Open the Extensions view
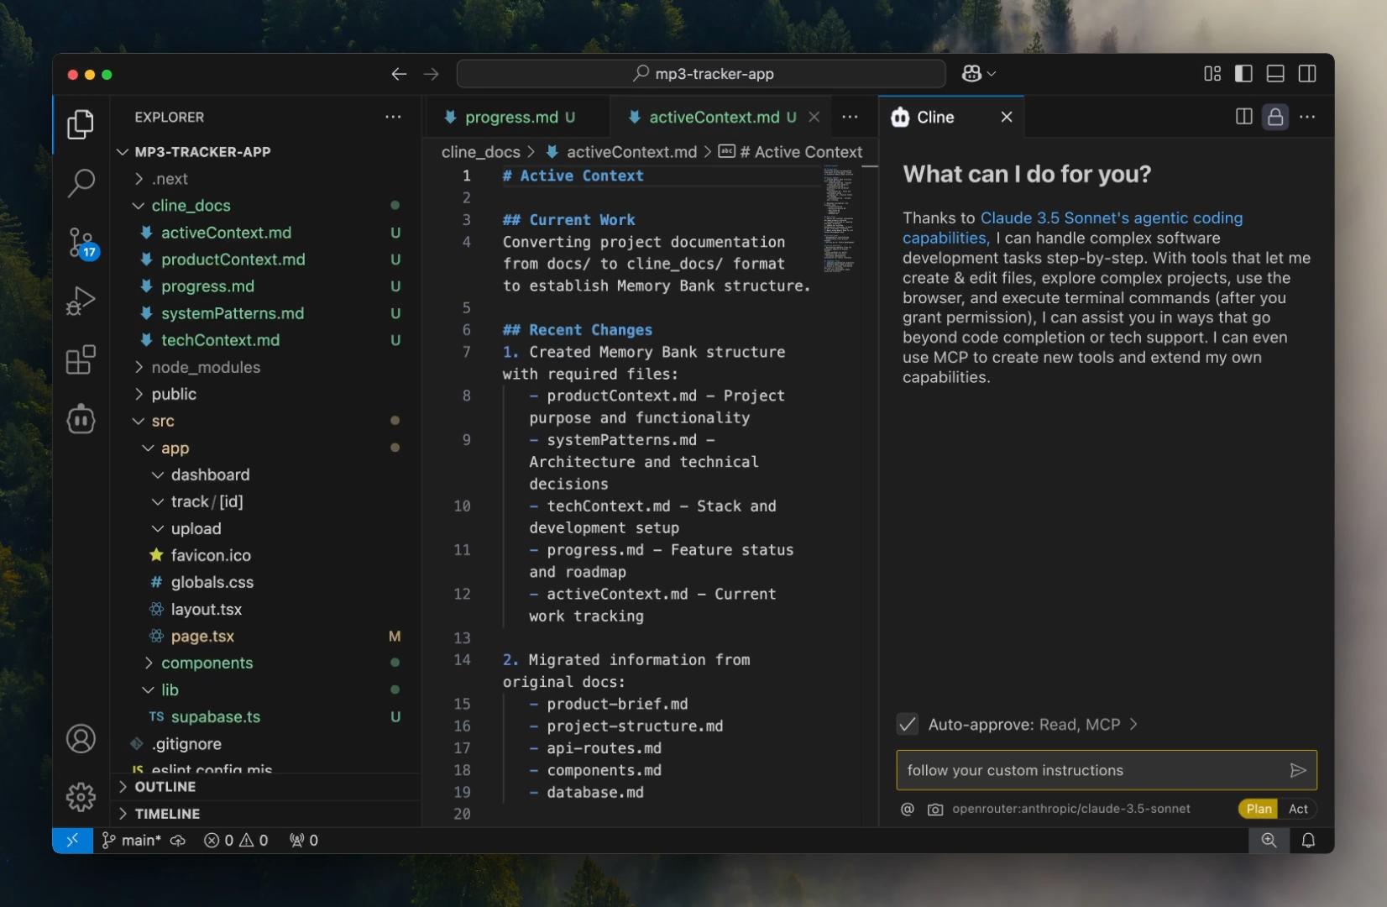This screenshot has height=907, width=1387. (x=81, y=360)
